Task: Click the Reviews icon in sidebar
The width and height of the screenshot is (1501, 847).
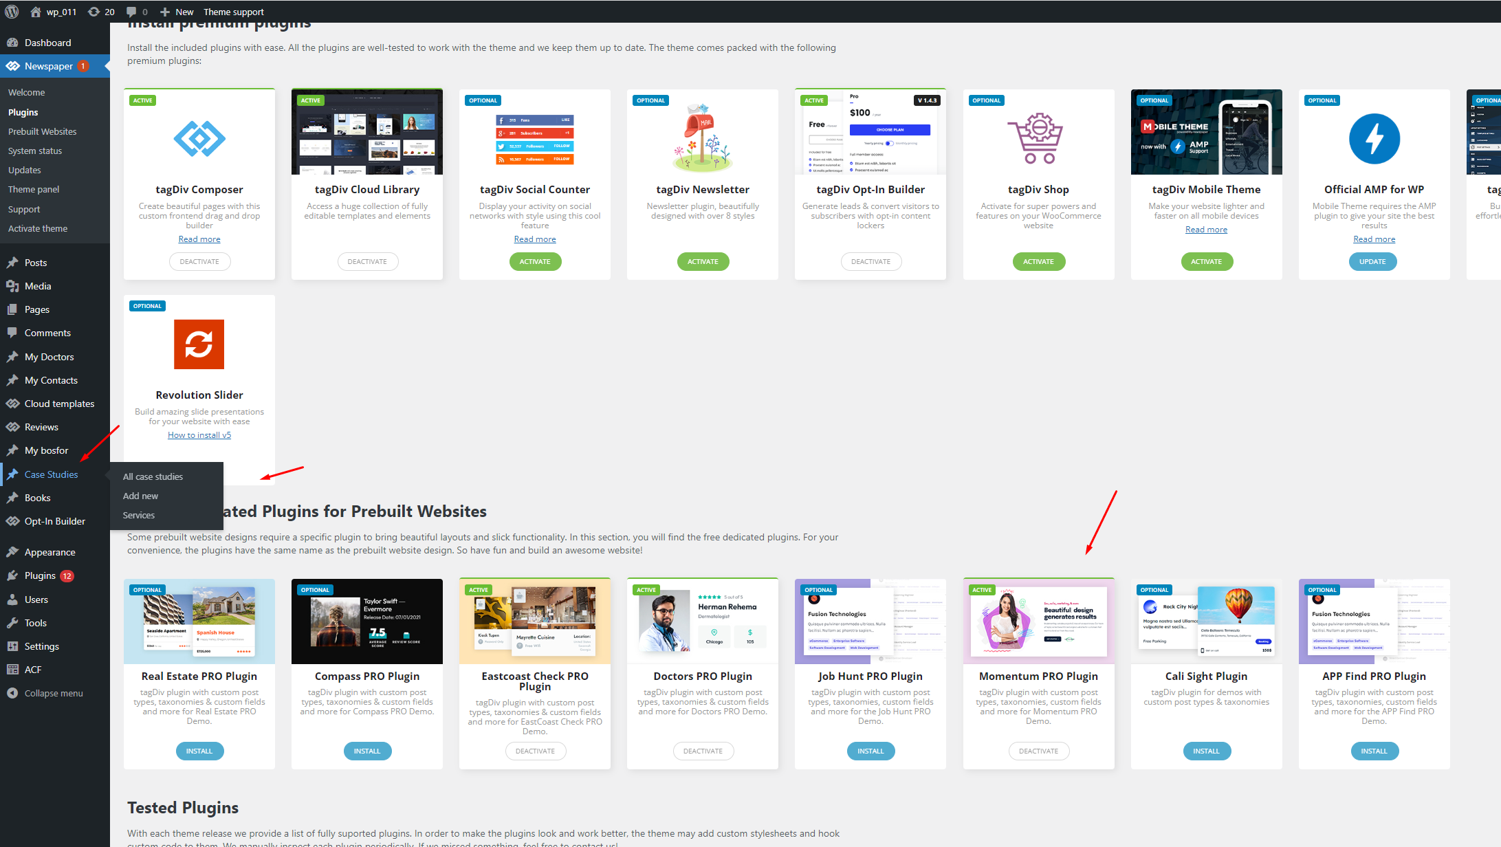Action: (x=12, y=427)
